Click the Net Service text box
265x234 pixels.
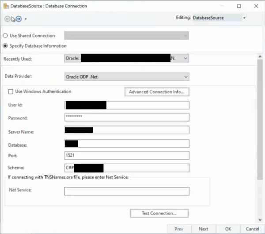(x=127, y=191)
